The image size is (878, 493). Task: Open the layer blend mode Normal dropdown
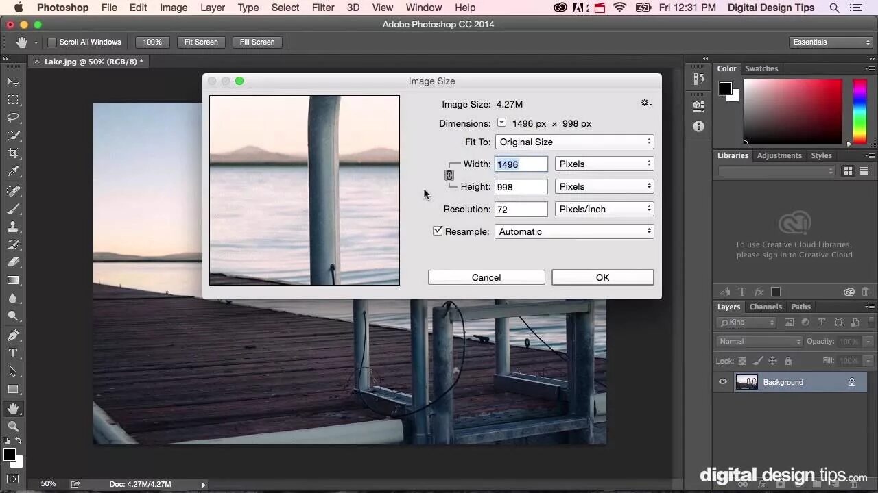759,341
